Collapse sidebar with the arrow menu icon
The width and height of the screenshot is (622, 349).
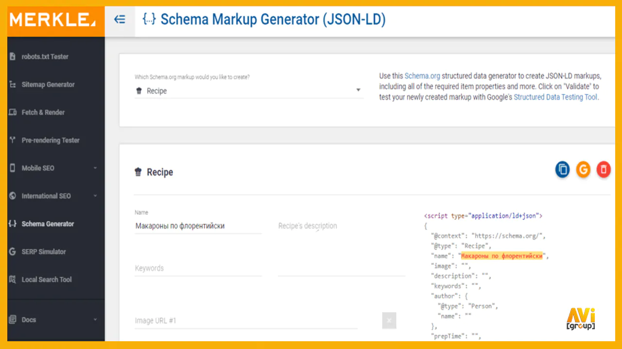coord(120,19)
